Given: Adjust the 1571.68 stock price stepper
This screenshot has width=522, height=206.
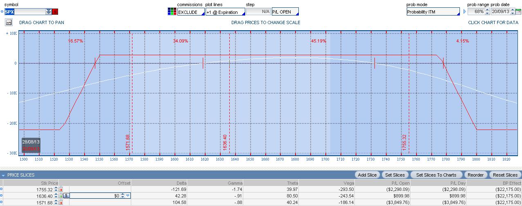Looking at the screenshot, I should click(x=56, y=202).
